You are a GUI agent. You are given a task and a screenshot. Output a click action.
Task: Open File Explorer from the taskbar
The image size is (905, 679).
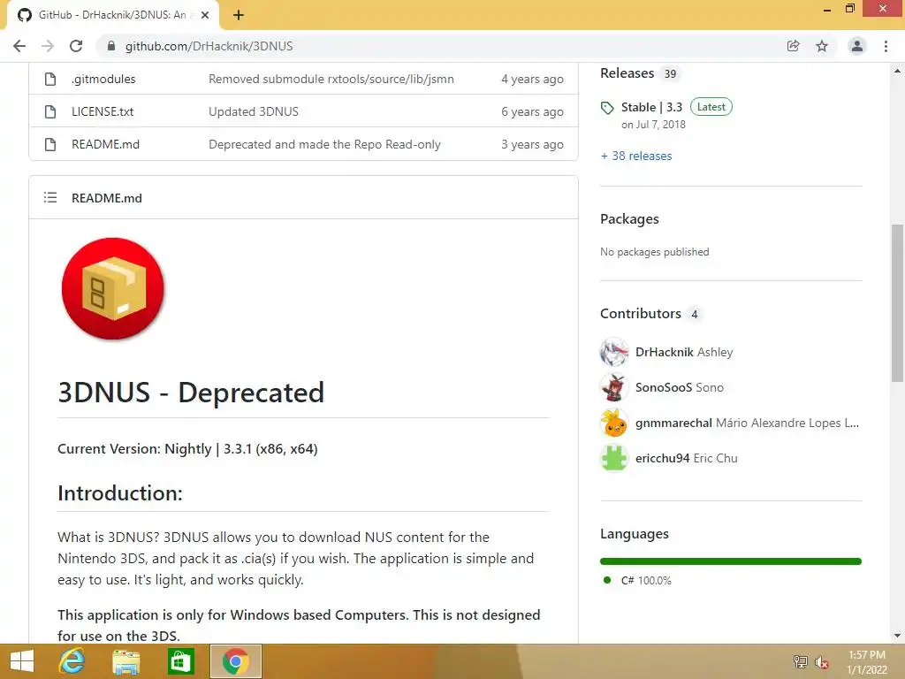click(125, 661)
